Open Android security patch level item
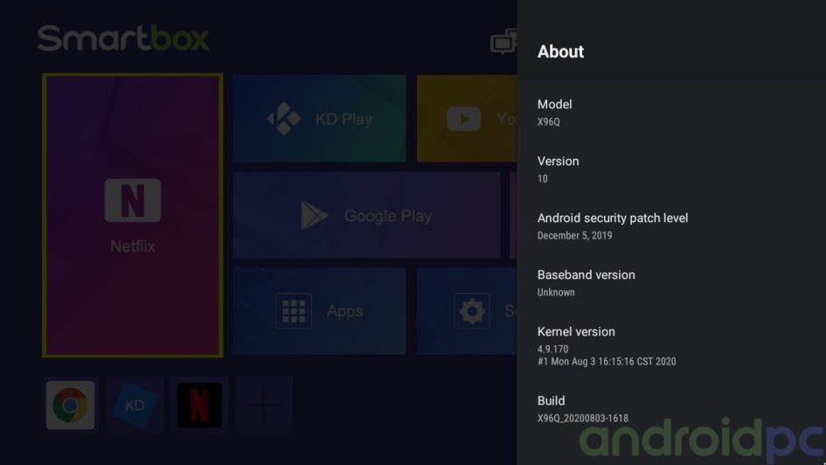This screenshot has width=826, height=465. coord(671,226)
